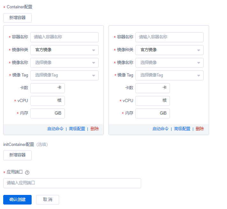Click 新增容器 under Container配置

17,18
